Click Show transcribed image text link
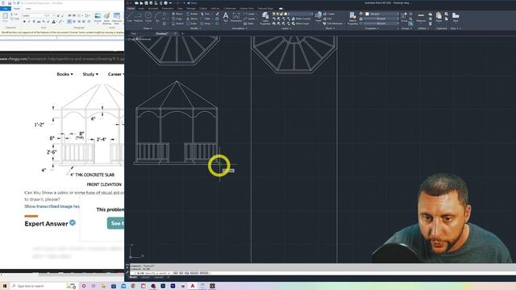516x290 pixels. [52, 206]
